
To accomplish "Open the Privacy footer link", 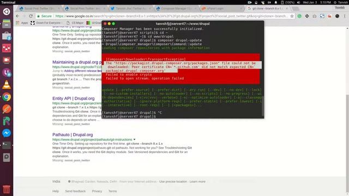I will click(97, 191).
